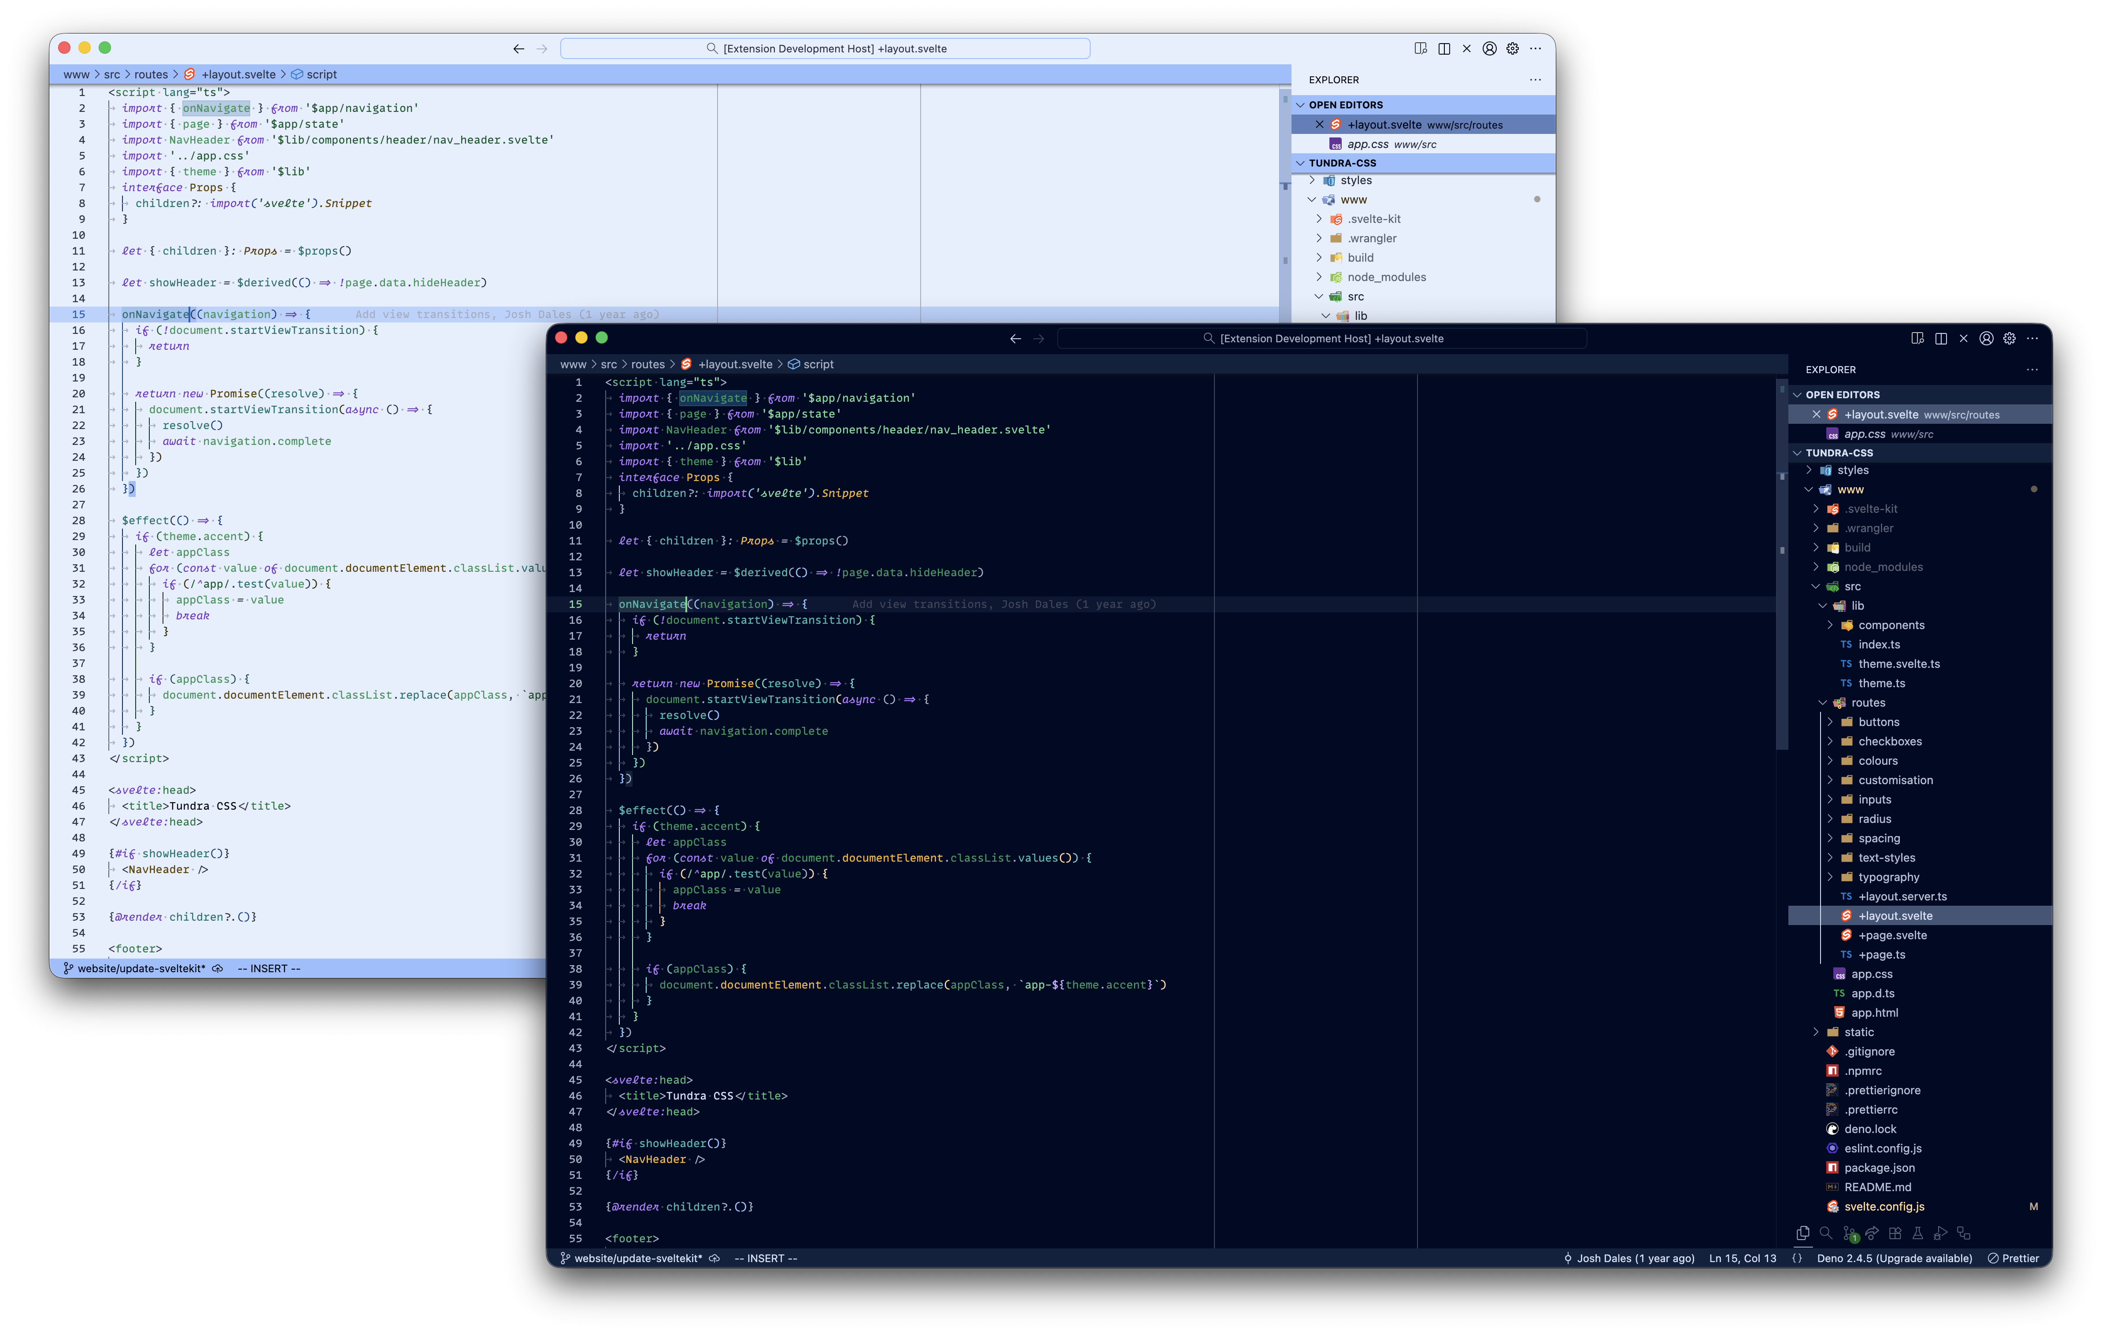Open Manage gear in light window title bar
The height and width of the screenshot is (1333, 2102).
1513,49
